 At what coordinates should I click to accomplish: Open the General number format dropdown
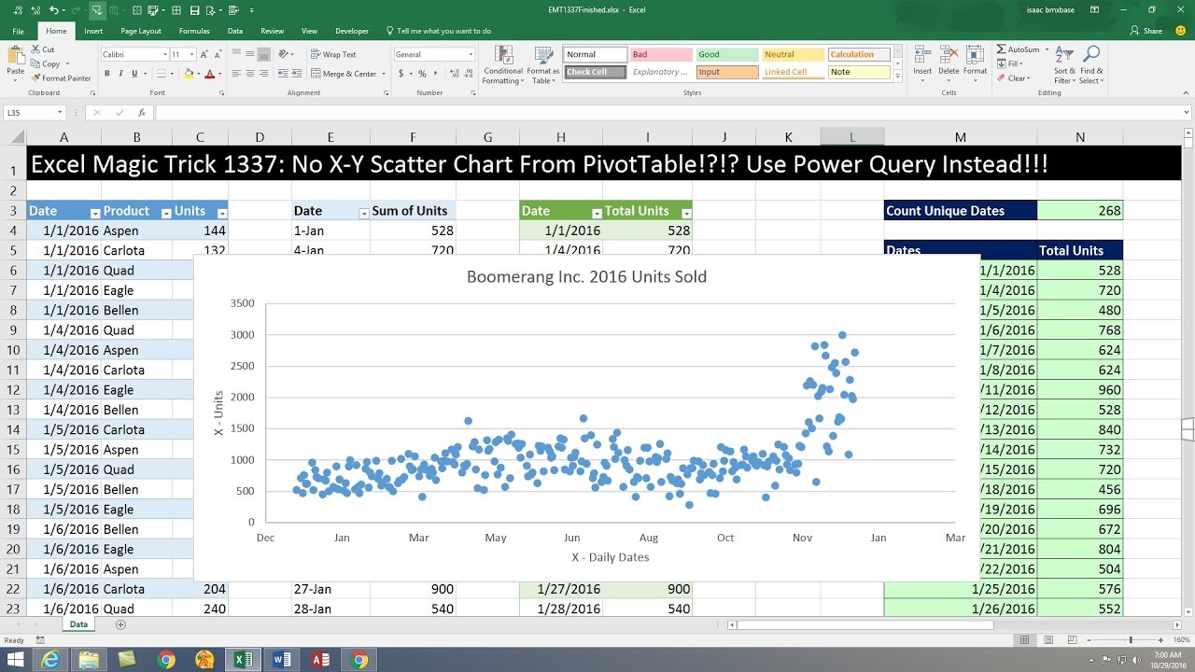tap(471, 54)
